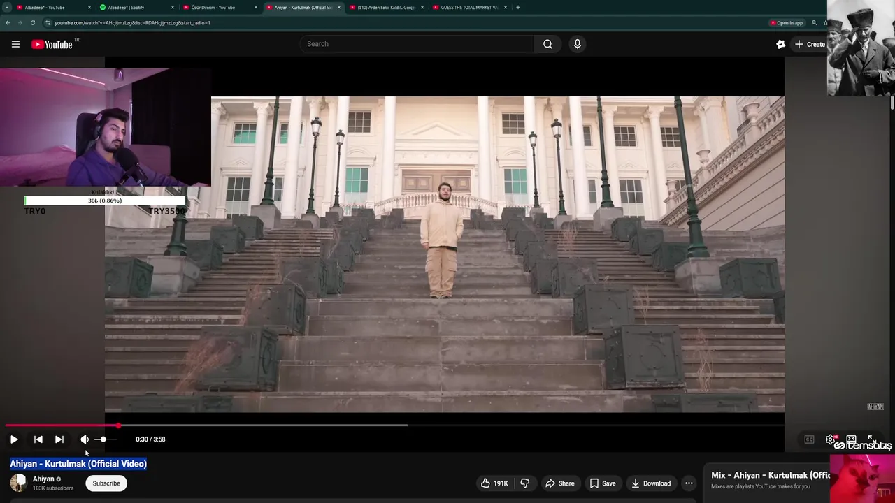This screenshot has height=503, width=895.
Task: Share the Kurtulmak video
Action: pos(559,483)
